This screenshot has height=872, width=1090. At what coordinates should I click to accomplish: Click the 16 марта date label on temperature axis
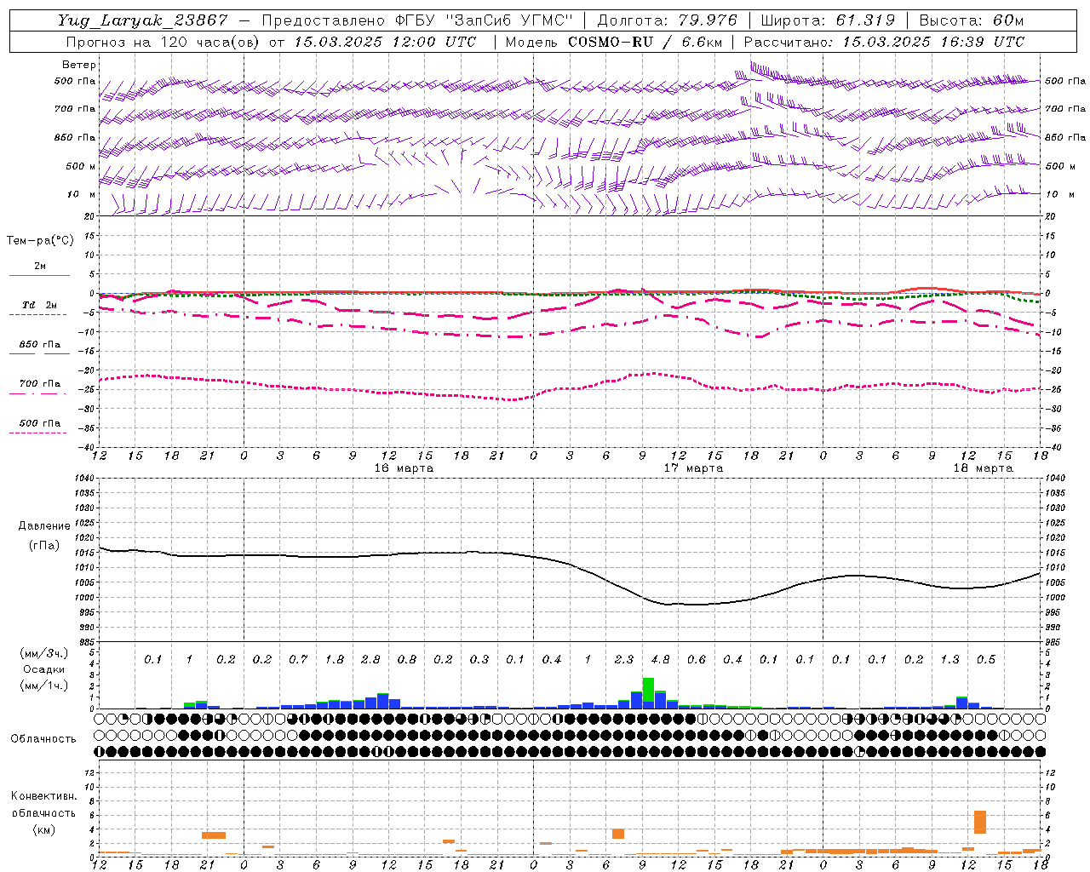pyautogui.click(x=404, y=468)
